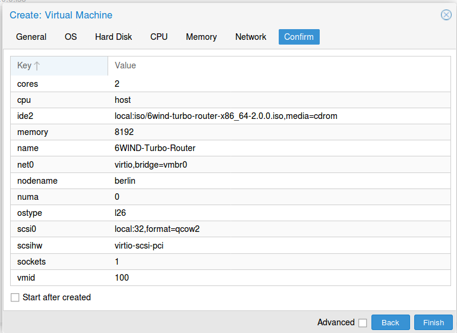Screen dimensions: 457x333
Task: Switch to the General tab
Action: [x=31, y=37]
